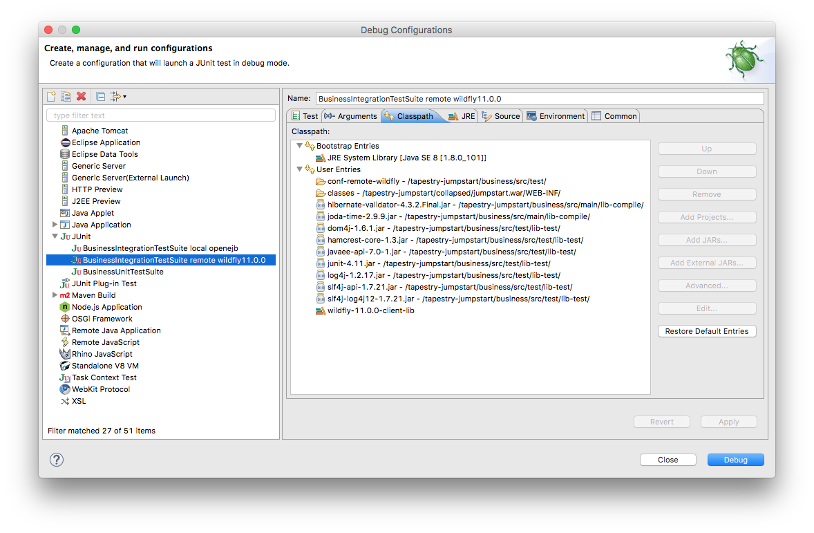814x533 pixels.
Task: Click the Revert button
Action: [662, 422]
